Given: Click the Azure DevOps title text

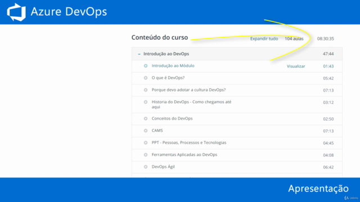Looking at the screenshot, I should point(69,11).
